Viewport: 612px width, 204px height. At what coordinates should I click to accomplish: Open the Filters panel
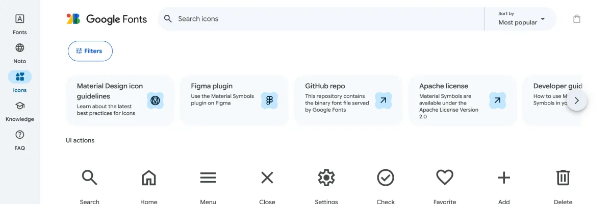[90, 51]
